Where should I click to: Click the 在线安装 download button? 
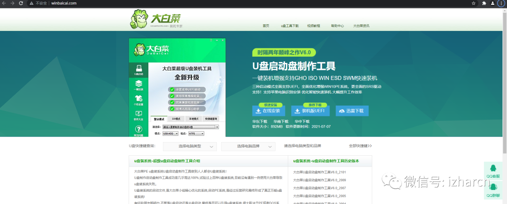click(x=269, y=111)
